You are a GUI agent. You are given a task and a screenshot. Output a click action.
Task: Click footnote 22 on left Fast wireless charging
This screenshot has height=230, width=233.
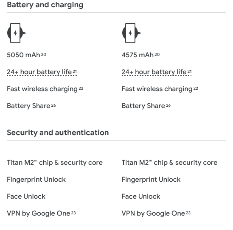pyautogui.click(x=81, y=89)
